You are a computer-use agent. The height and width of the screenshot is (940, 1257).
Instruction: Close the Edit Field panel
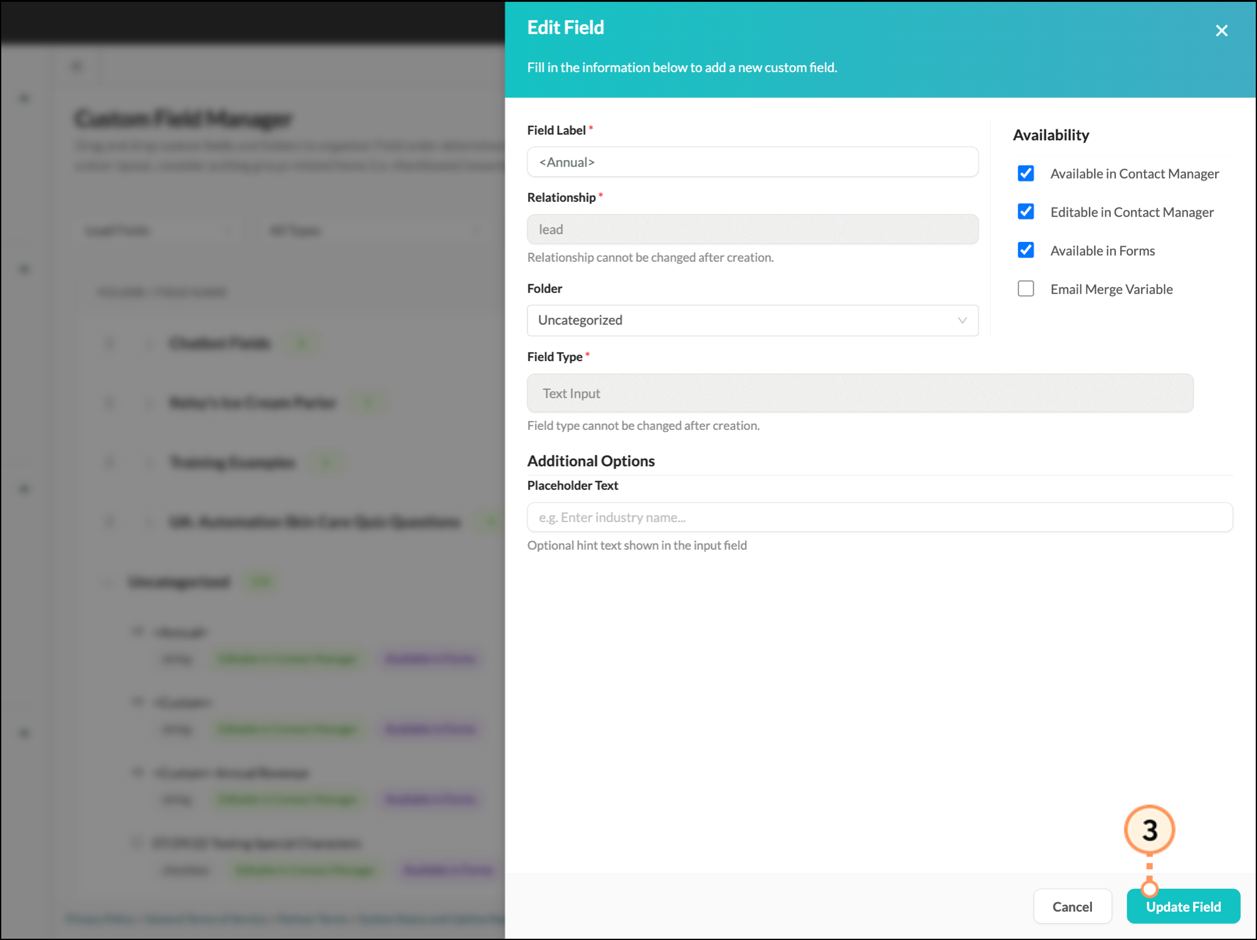click(x=1221, y=31)
